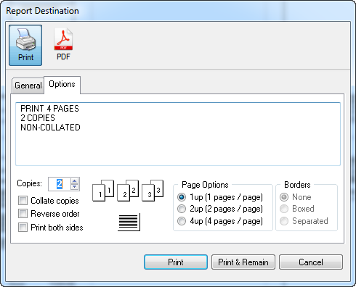Screen dimensions: 356x287
Task: Click the third collation page pair icon
Action: pos(153,191)
